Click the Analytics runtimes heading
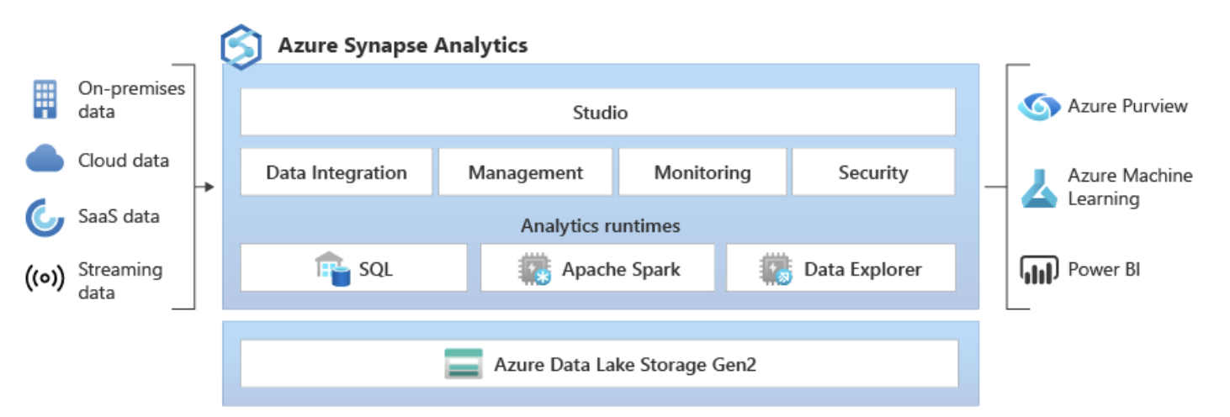The width and height of the screenshot is (1230, 417). pyautogui.click(x=601, y=225)
